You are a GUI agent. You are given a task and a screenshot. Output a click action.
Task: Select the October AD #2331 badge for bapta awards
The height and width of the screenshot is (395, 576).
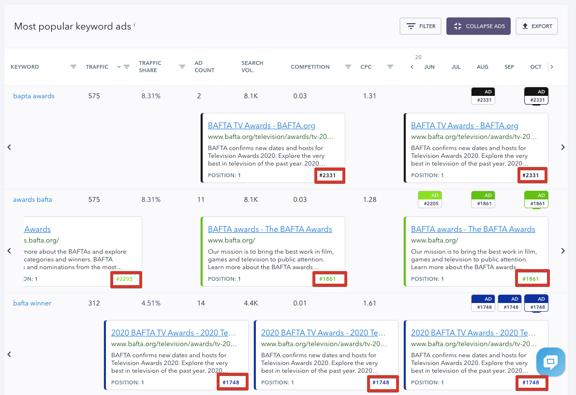click(x=536, y=96)
